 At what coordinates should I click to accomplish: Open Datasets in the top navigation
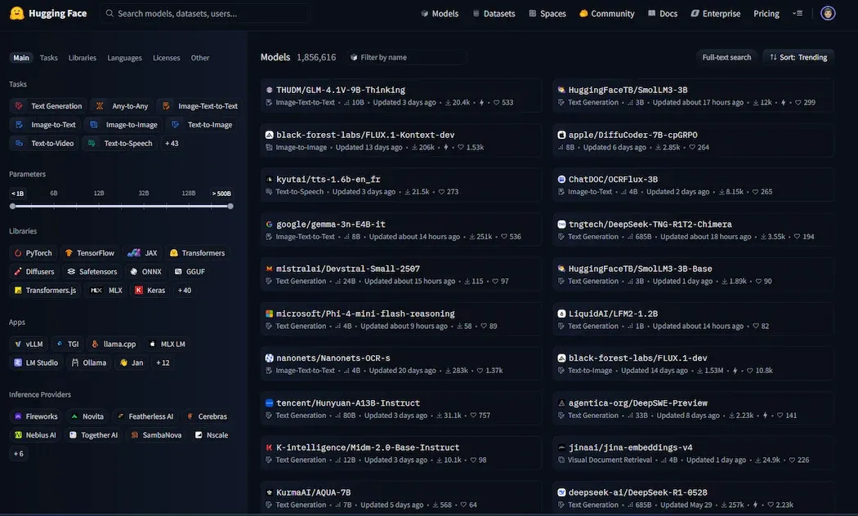[x=494, y=14]
